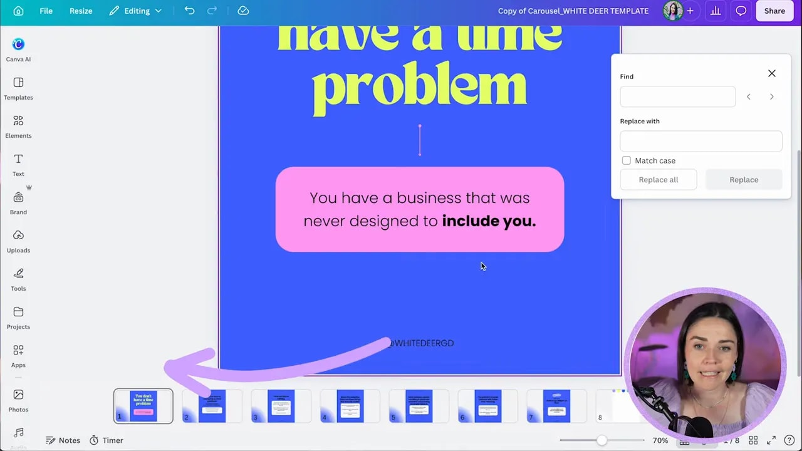The image size is (802, 451).
Task: Undo the last action
Action: (190, 11)
